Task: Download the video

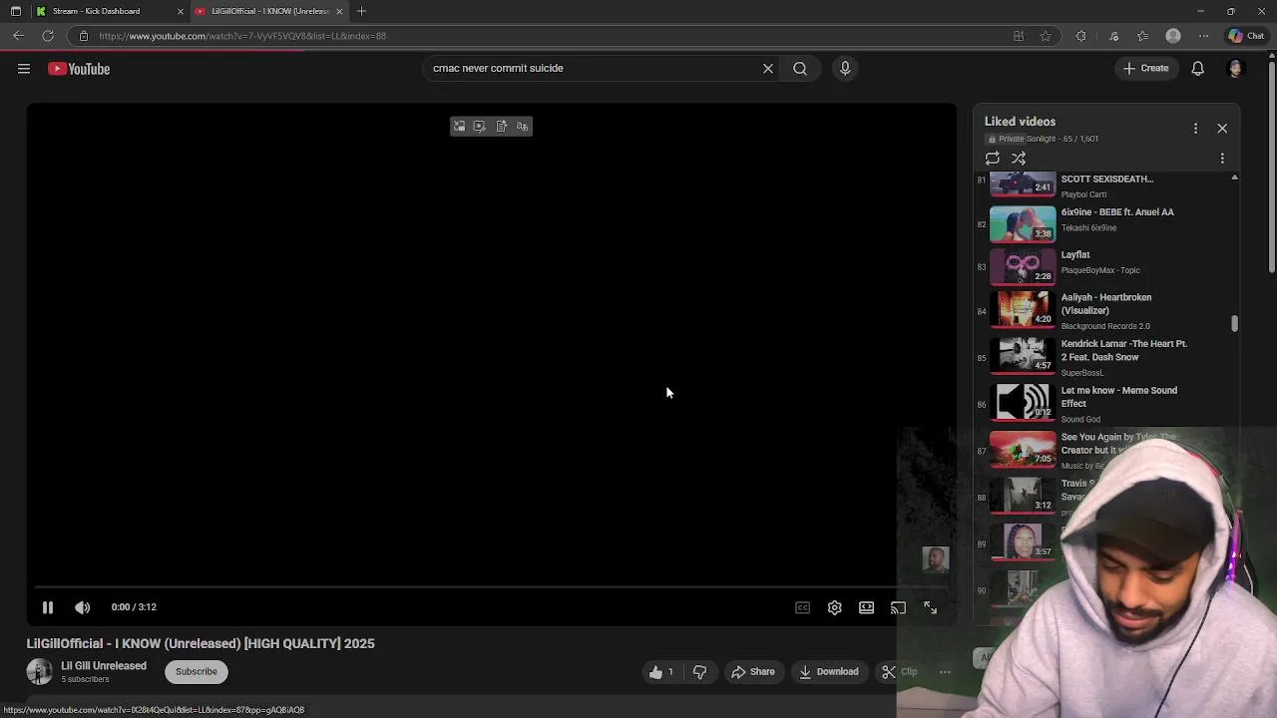Action: point(828,672)
